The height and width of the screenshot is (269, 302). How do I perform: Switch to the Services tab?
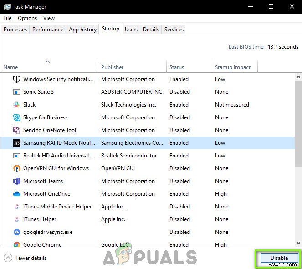point(174,30)
